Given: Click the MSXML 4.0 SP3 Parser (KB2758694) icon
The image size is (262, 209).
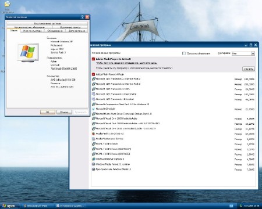Looking at the screenshot, I should [x=93, y=149].
